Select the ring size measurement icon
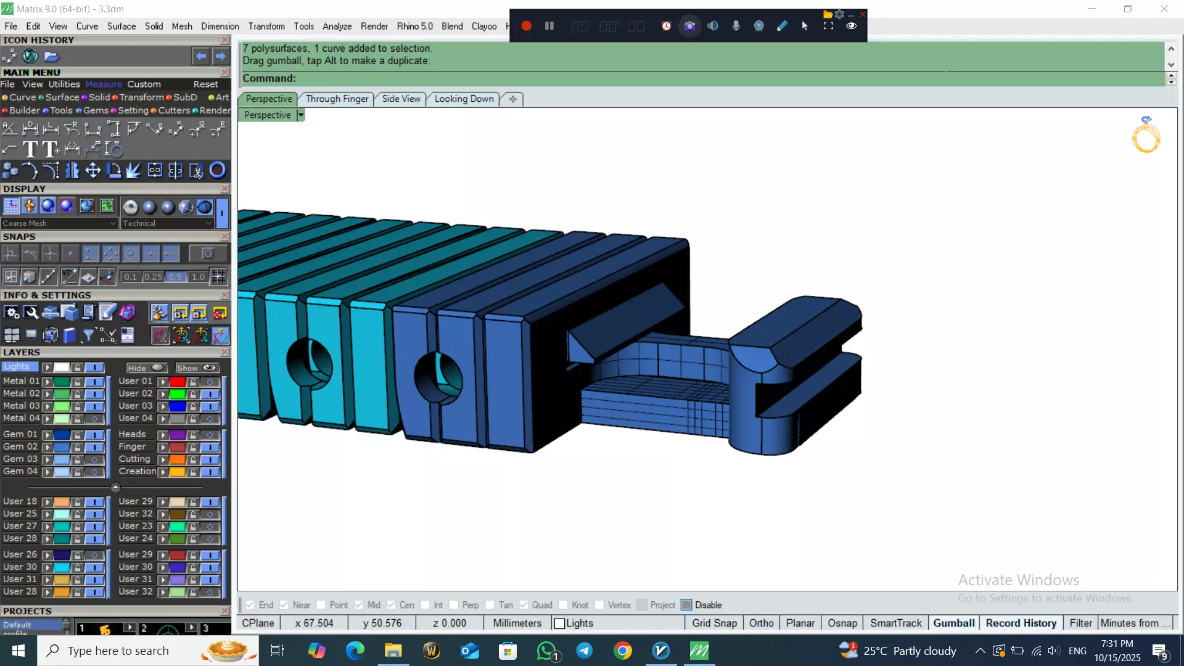1184x666 pixels. pos(114,149)
